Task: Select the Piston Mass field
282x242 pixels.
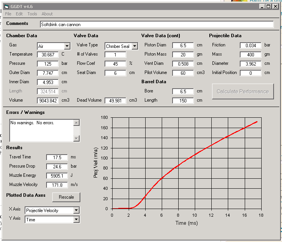Action: [x=182, y=54]
